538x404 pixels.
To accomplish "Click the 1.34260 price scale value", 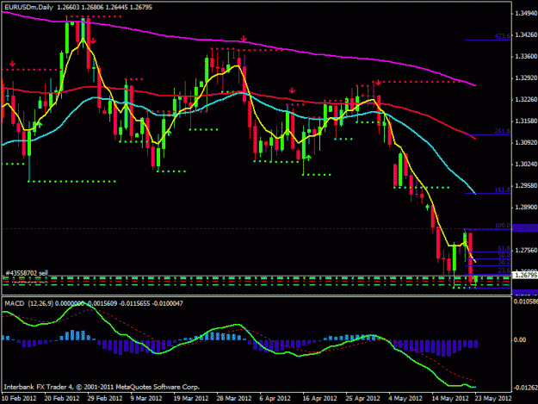I will pos(526,34).
